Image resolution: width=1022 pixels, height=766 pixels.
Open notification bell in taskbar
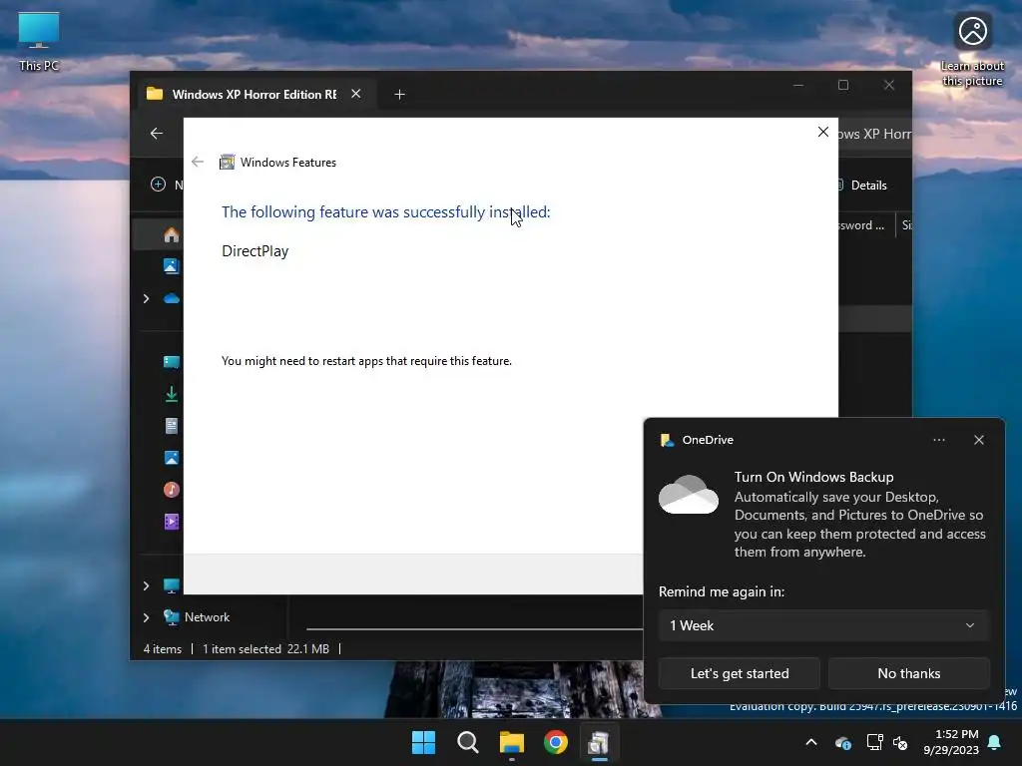[994, 742]
